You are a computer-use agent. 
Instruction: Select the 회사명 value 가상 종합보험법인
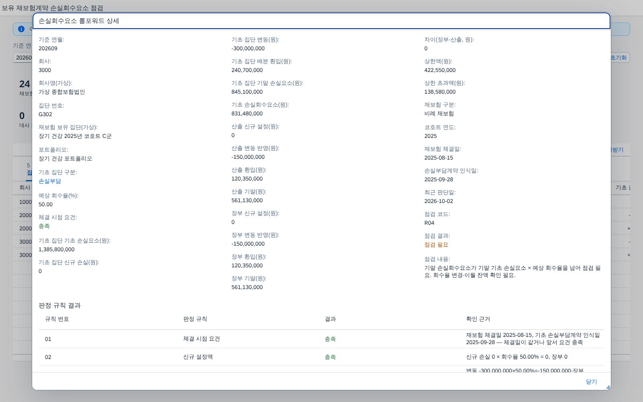[x=62, y=92]
